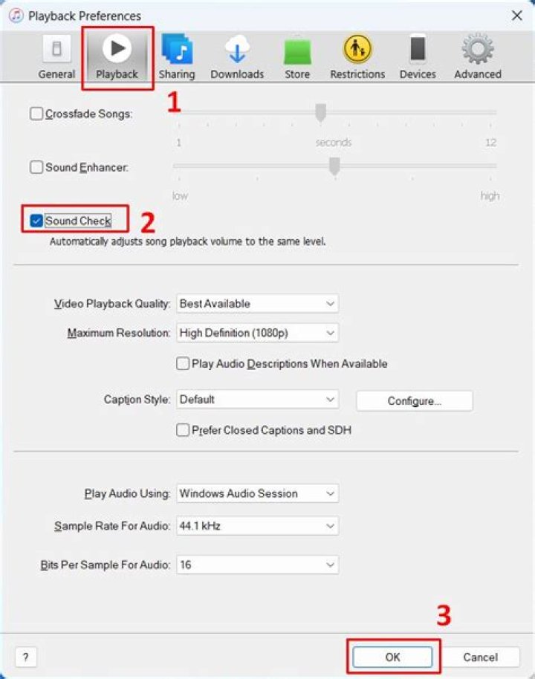Open help with the question mark button
Image resolution: width=535 pixels, height=679 pixels.
(x=26, y=657)
